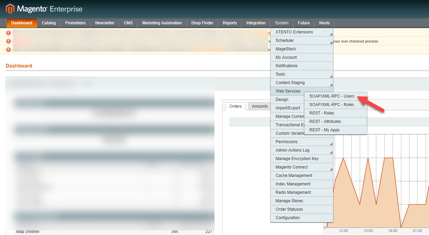
Task: Go to Manage Stores
Action: pos(302,201)
